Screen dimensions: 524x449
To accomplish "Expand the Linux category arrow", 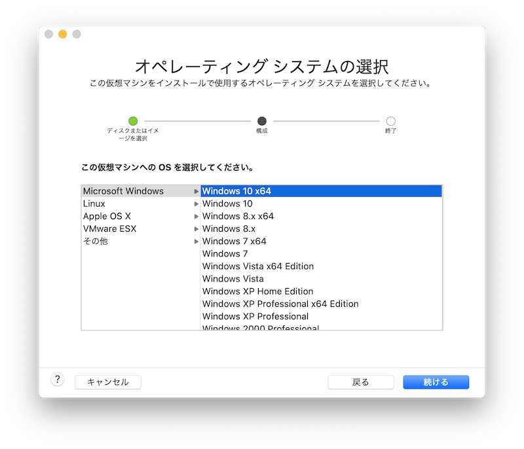I will tap(196, 204).
